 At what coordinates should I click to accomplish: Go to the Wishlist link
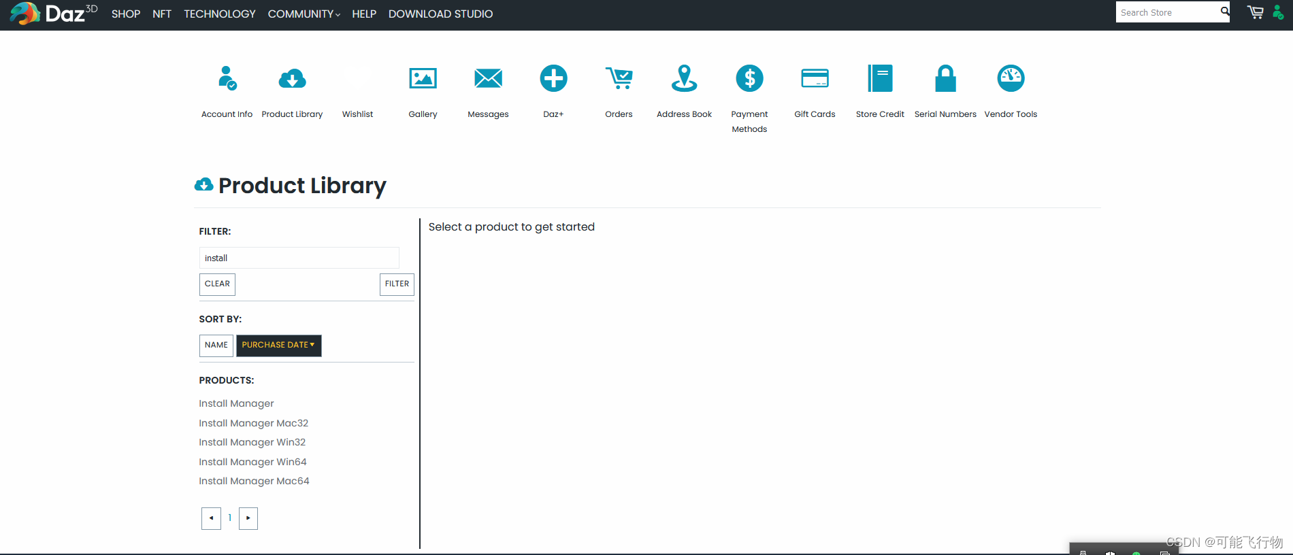[357, 114]
